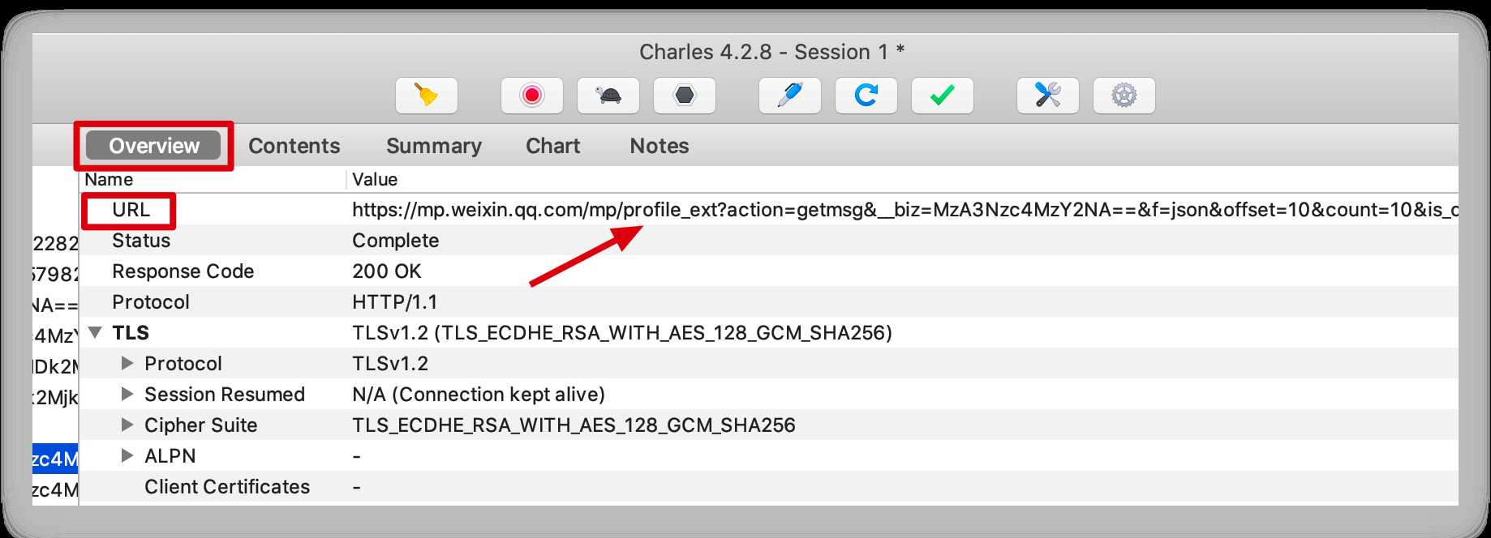Viewport: 1491px width, 538px height.
Task: Toggle breakpoints with the hexagon icon
Action: point(685,96)
